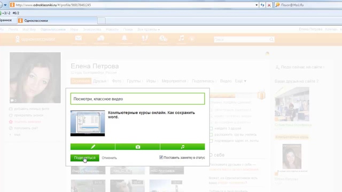Viewport: 342px width, 192px height.
Task: Click the orange profile completion progress bar
Action: pos(234,95)
